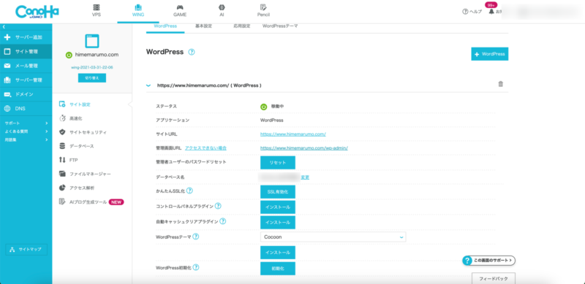This screenshot has height=284, width=585.
Task: Click the 切り替え switch button
Action: tap(92, 78)
